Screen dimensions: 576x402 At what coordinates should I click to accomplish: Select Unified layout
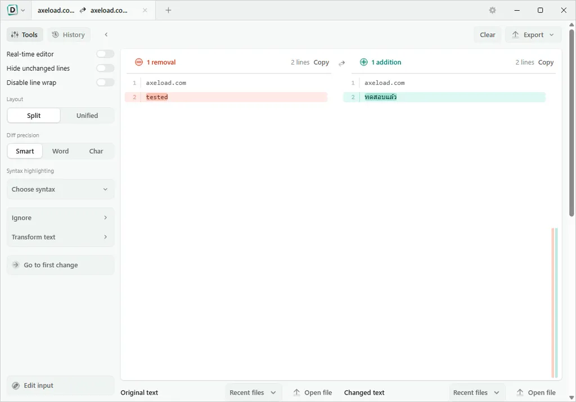pos(87,116)
